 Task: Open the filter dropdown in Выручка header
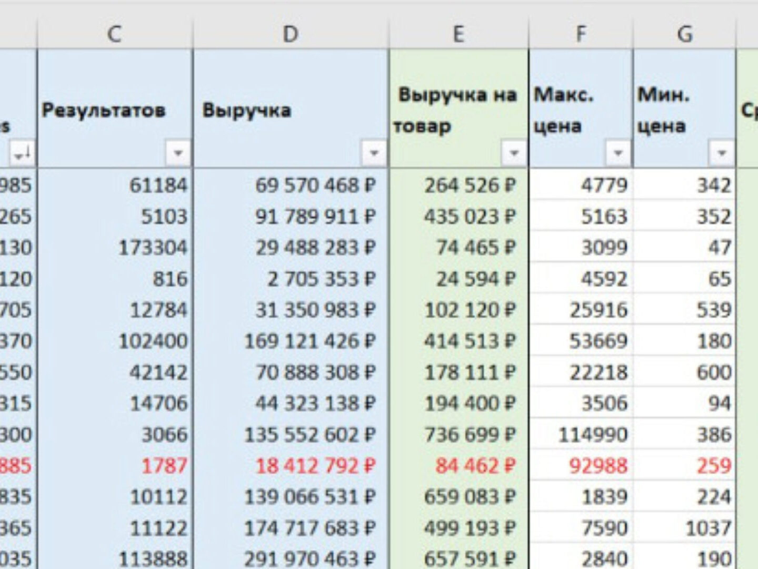pos(374,153)
